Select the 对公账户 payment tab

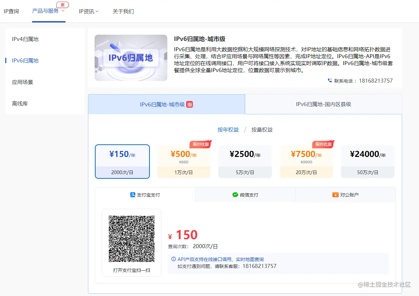(x=345, y=195)
